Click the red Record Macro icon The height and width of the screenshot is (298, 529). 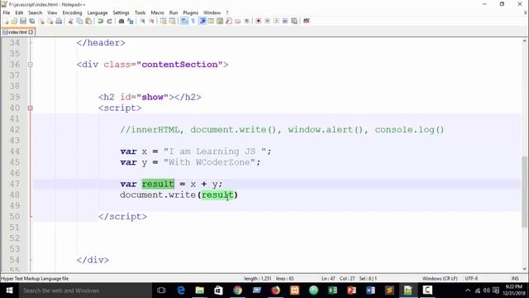tap(258, 21)
